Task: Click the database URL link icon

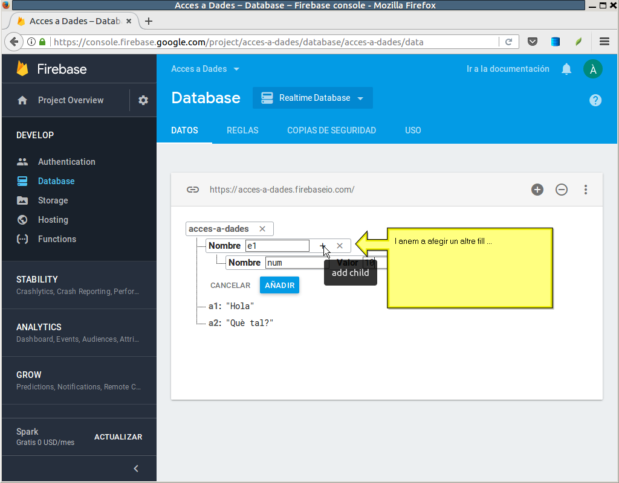Action: [193, 190]
